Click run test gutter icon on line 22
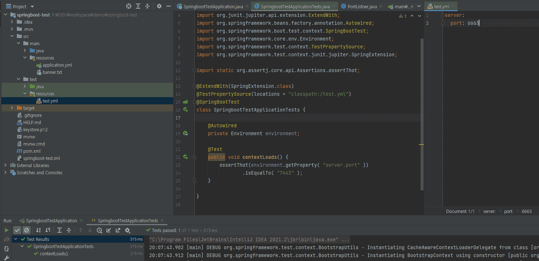The image size is (539, 261). click(186, 157)
